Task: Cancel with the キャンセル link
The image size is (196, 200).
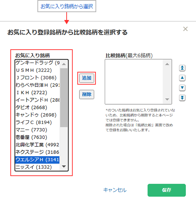Action: 115,190
